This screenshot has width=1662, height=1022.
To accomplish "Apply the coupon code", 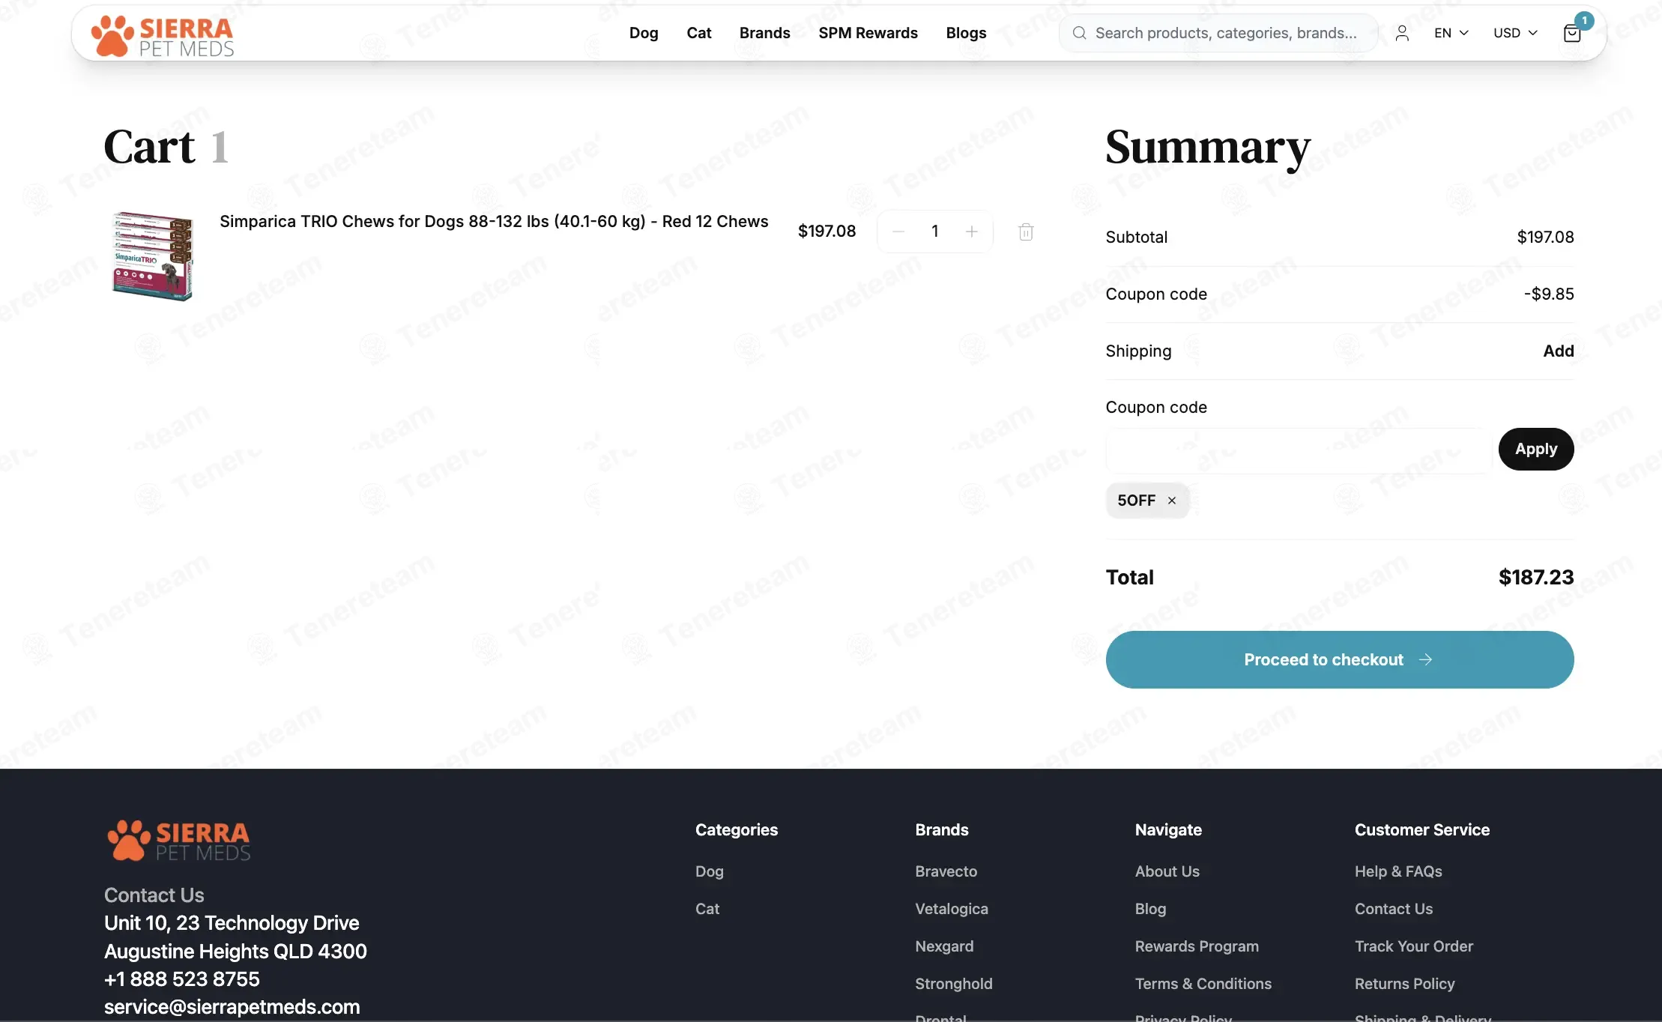I will [1536, 450].
